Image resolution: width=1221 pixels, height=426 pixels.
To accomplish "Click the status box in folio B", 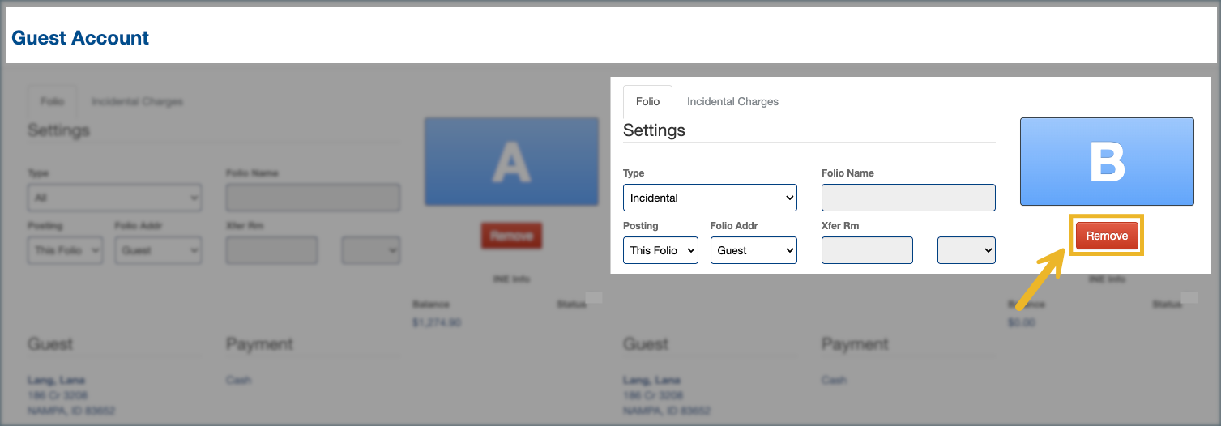I will click(x=1189, y=298).
